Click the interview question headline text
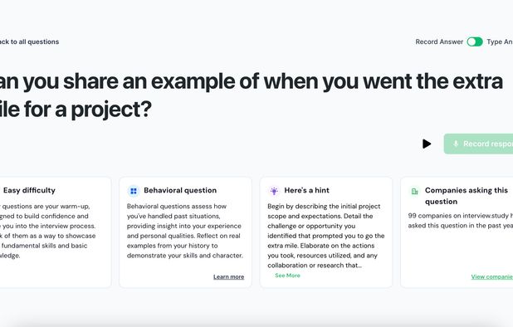513x327 pixels. pos(252,95)
